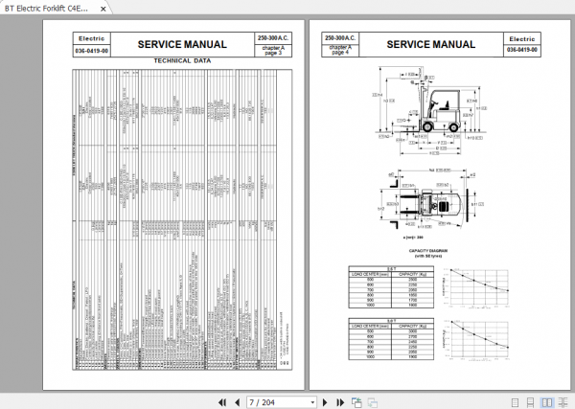Click '250-300 A.C.' in left page header
575x409 pixels.
click(273, 38)
